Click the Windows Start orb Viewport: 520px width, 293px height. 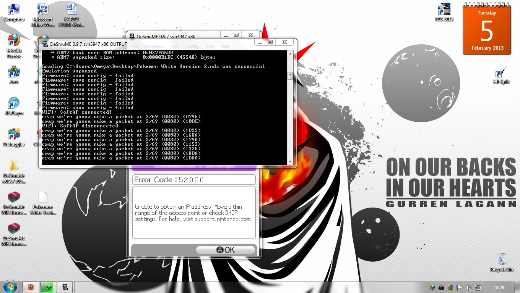[x=10, y=287]
